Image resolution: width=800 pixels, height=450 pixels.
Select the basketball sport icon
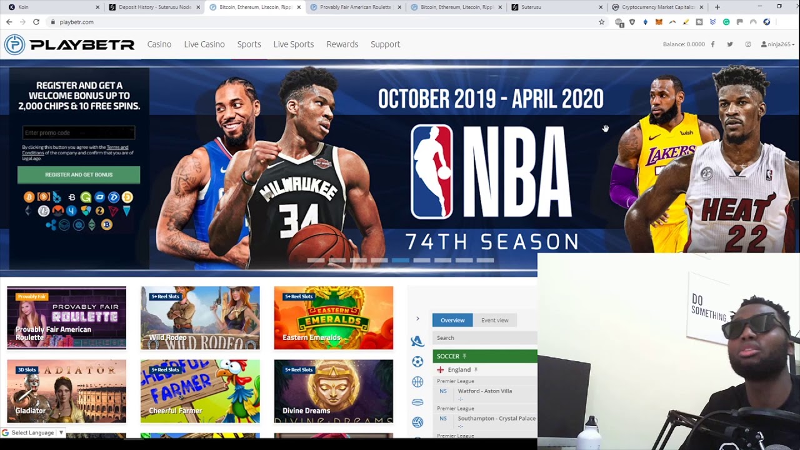pos(417,382)
